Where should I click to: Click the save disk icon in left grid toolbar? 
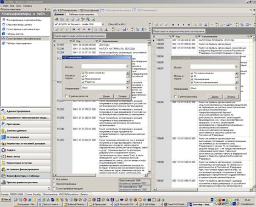[125, 29]
